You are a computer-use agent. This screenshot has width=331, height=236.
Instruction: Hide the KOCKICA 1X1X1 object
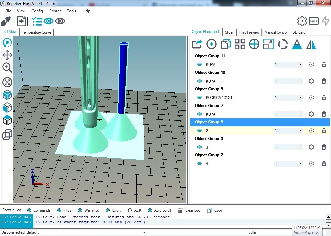pyautogui.click(x=200, y=97)
